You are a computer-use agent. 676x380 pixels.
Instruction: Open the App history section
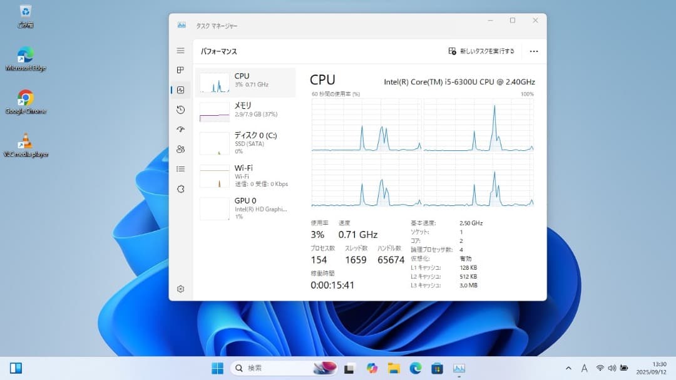180,110
